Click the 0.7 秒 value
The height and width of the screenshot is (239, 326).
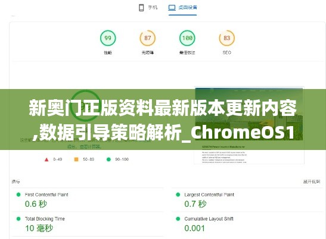tap(195, 204)
